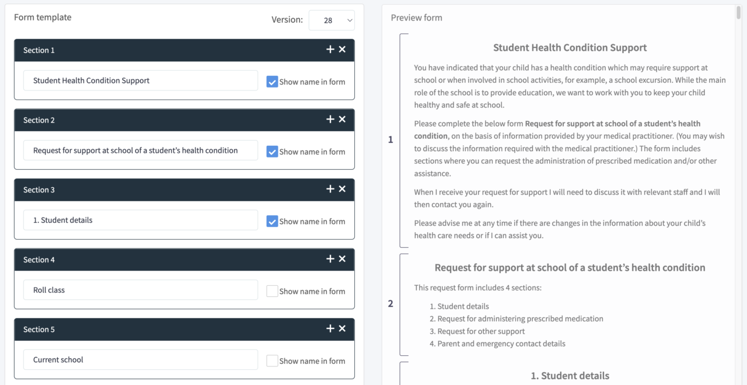Click the '1. Student details' name field
The image size is (747, 385).
(x=140, y=220)
